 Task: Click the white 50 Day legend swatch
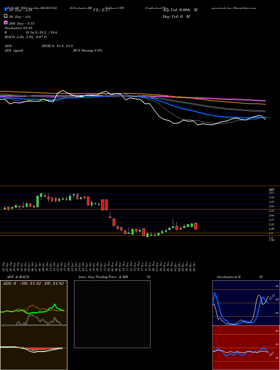pos(6,16)
